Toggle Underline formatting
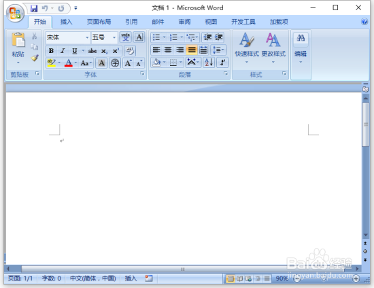The width and height of the screenshot is (374, 288). pyautogui.click(x=74, y=51)
